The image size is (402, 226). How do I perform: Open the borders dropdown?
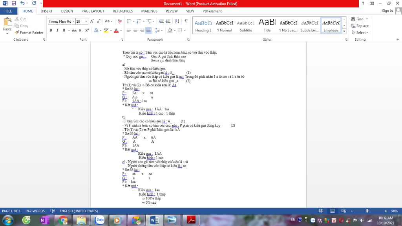(185, 30)
